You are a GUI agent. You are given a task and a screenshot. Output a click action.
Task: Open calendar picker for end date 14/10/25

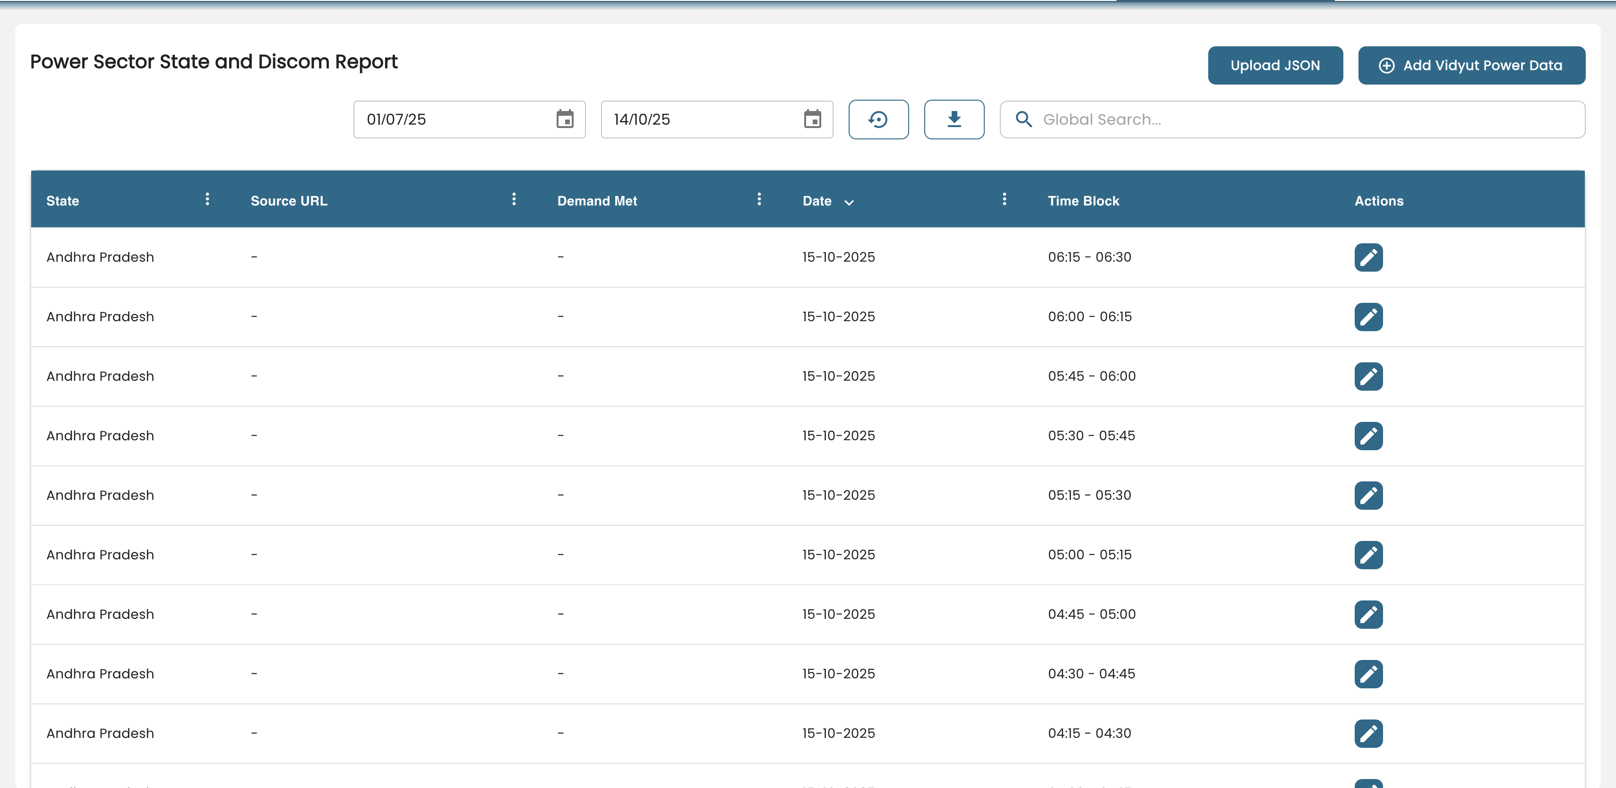click(812, 119)
